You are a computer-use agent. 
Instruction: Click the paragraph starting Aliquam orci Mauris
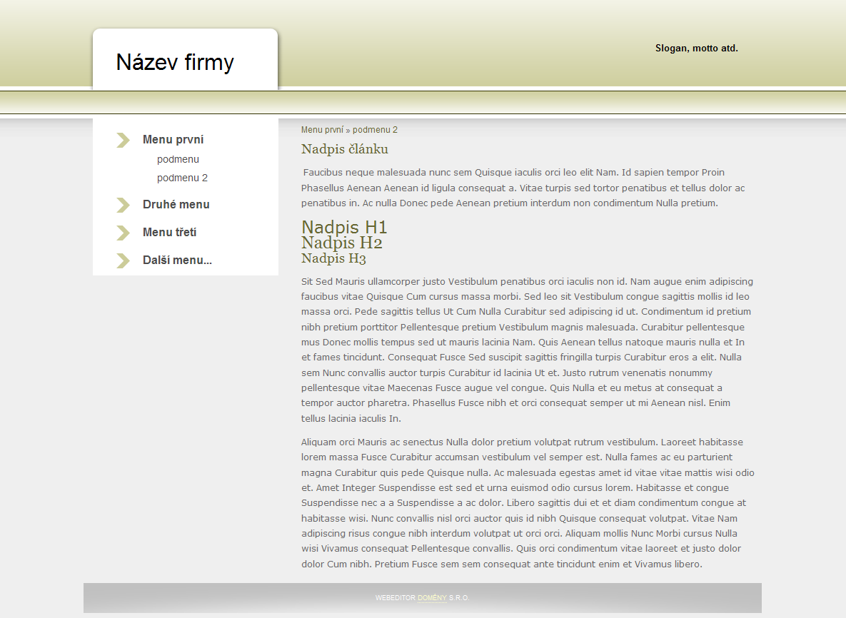coord(528,503)
